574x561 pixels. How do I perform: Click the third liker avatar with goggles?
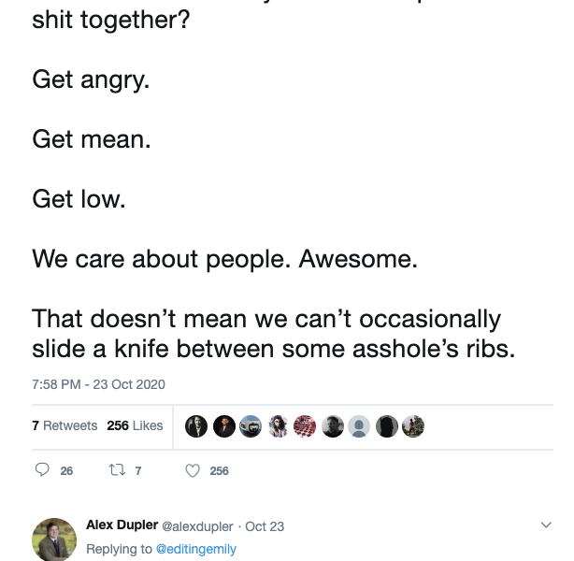(x=251, y=426)
